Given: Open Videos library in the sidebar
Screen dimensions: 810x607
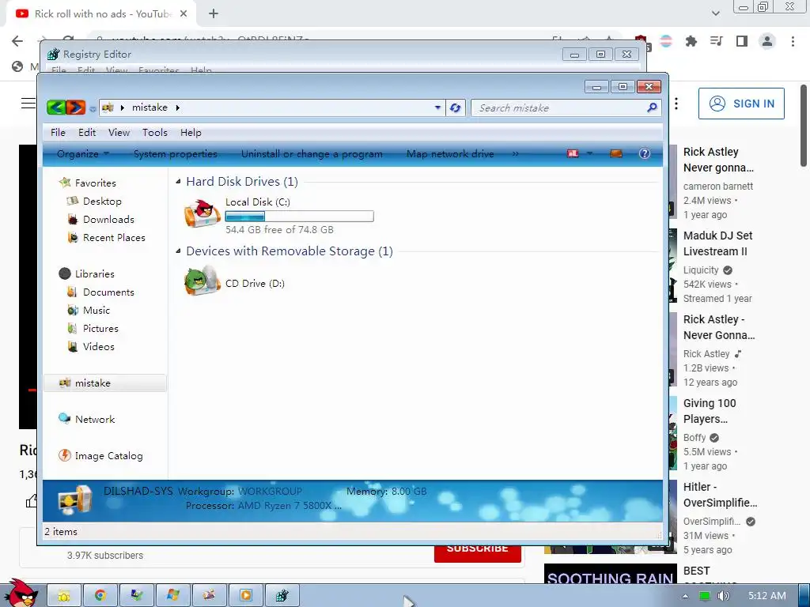Looking at the screenshot, I should coord(99,346).
